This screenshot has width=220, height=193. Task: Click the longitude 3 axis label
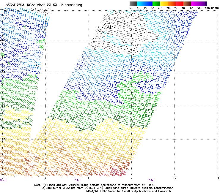(x=45, y=178)
